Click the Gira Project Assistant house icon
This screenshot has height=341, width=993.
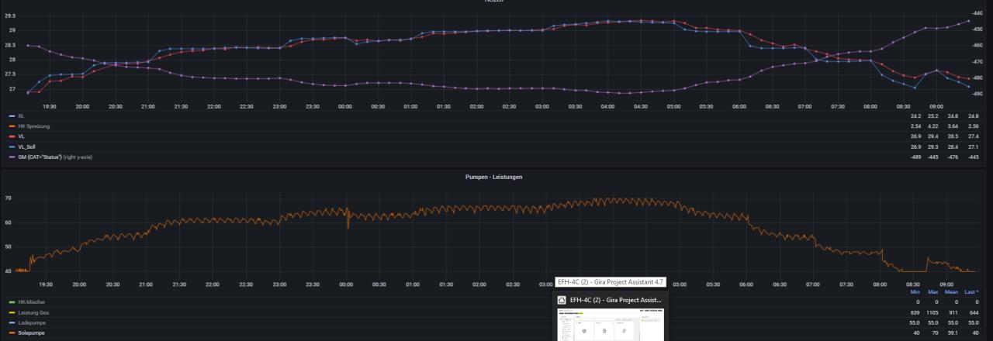pyautogui.click(x=562, y=299)
